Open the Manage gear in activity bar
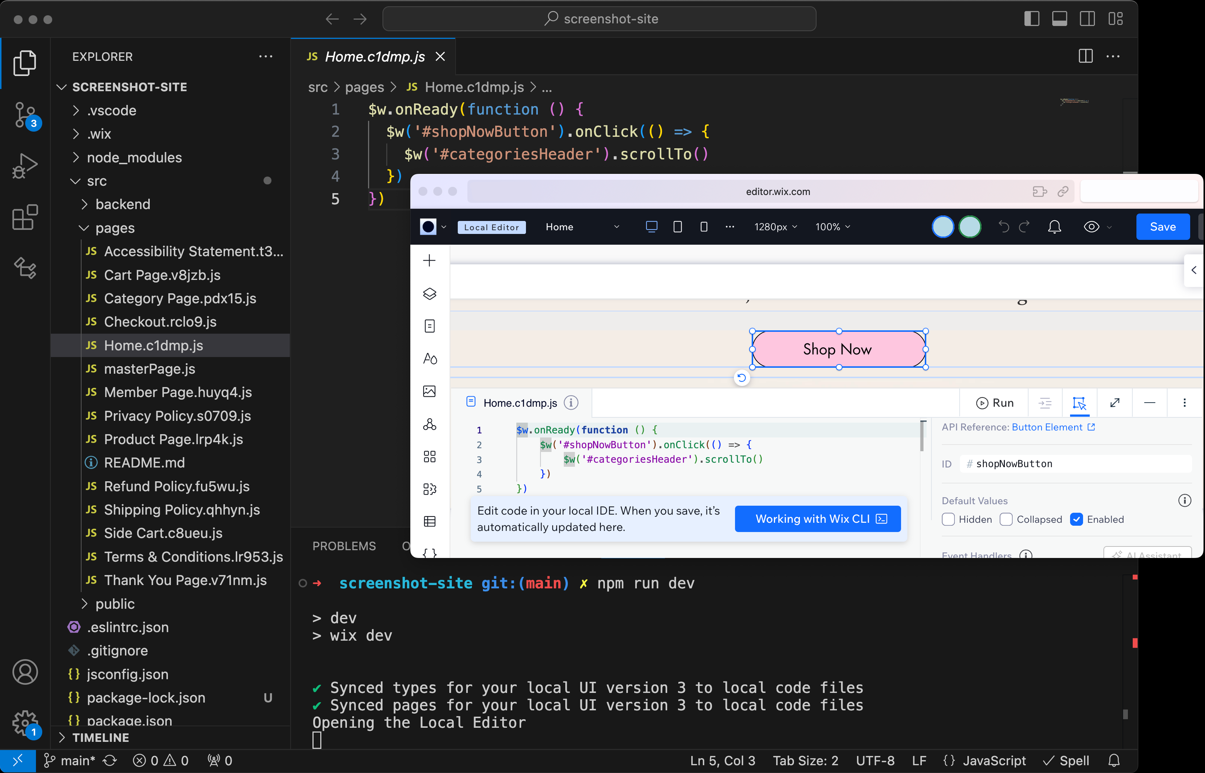1205x773 pixels. click(24, 724)
